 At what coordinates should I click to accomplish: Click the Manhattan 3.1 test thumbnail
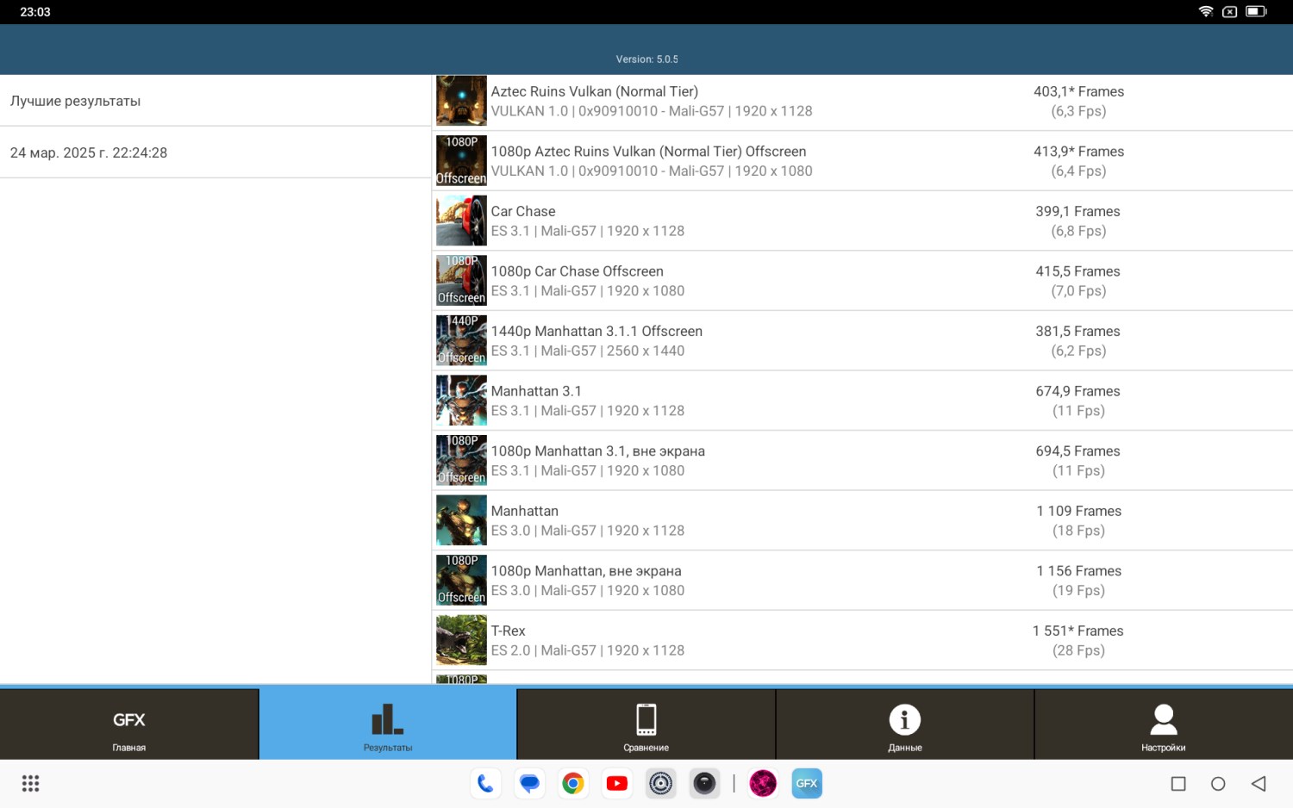click(x=461, y=401)
